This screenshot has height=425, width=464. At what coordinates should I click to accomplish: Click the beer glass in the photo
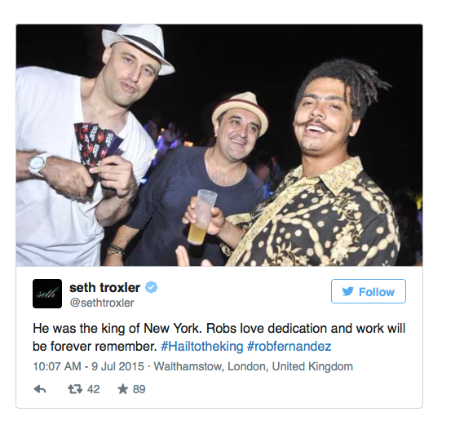coord(201,217)
